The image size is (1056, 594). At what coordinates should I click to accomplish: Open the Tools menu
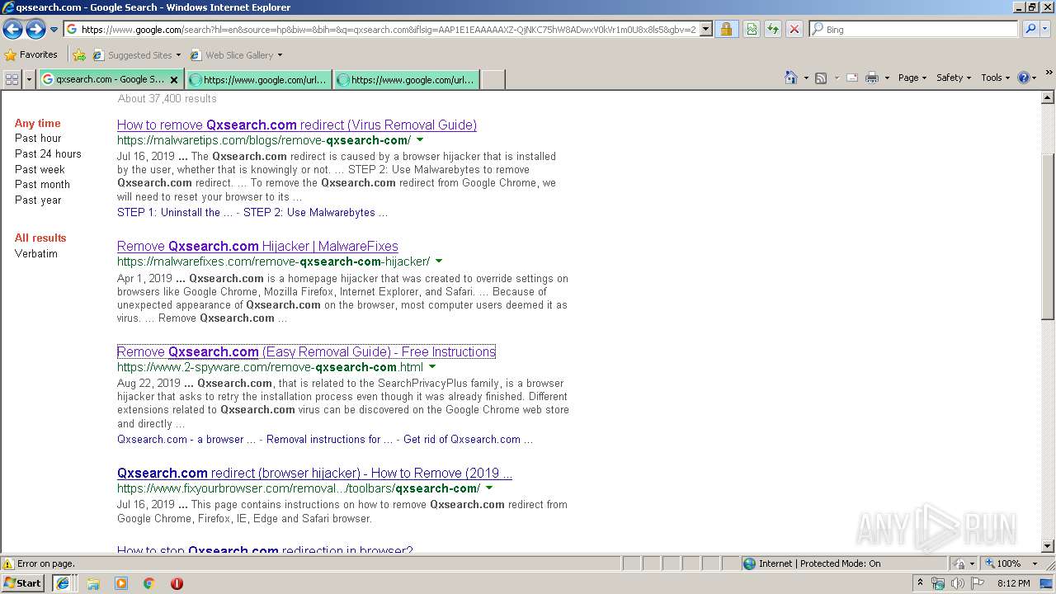[995, 78]
